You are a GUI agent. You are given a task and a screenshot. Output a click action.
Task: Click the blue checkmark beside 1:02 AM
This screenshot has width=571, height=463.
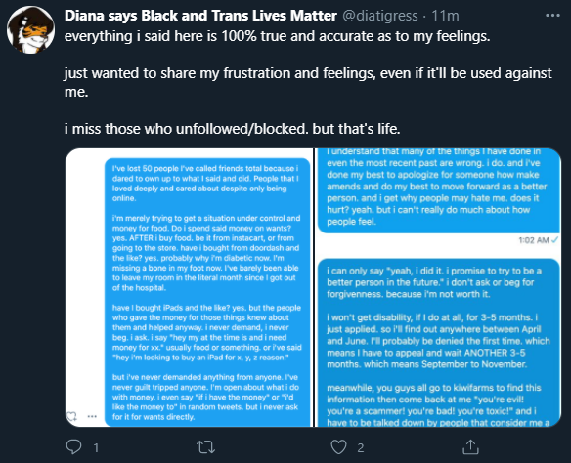555,239
